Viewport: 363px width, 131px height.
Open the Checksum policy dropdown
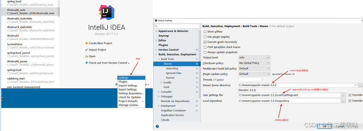pos(255,63)
